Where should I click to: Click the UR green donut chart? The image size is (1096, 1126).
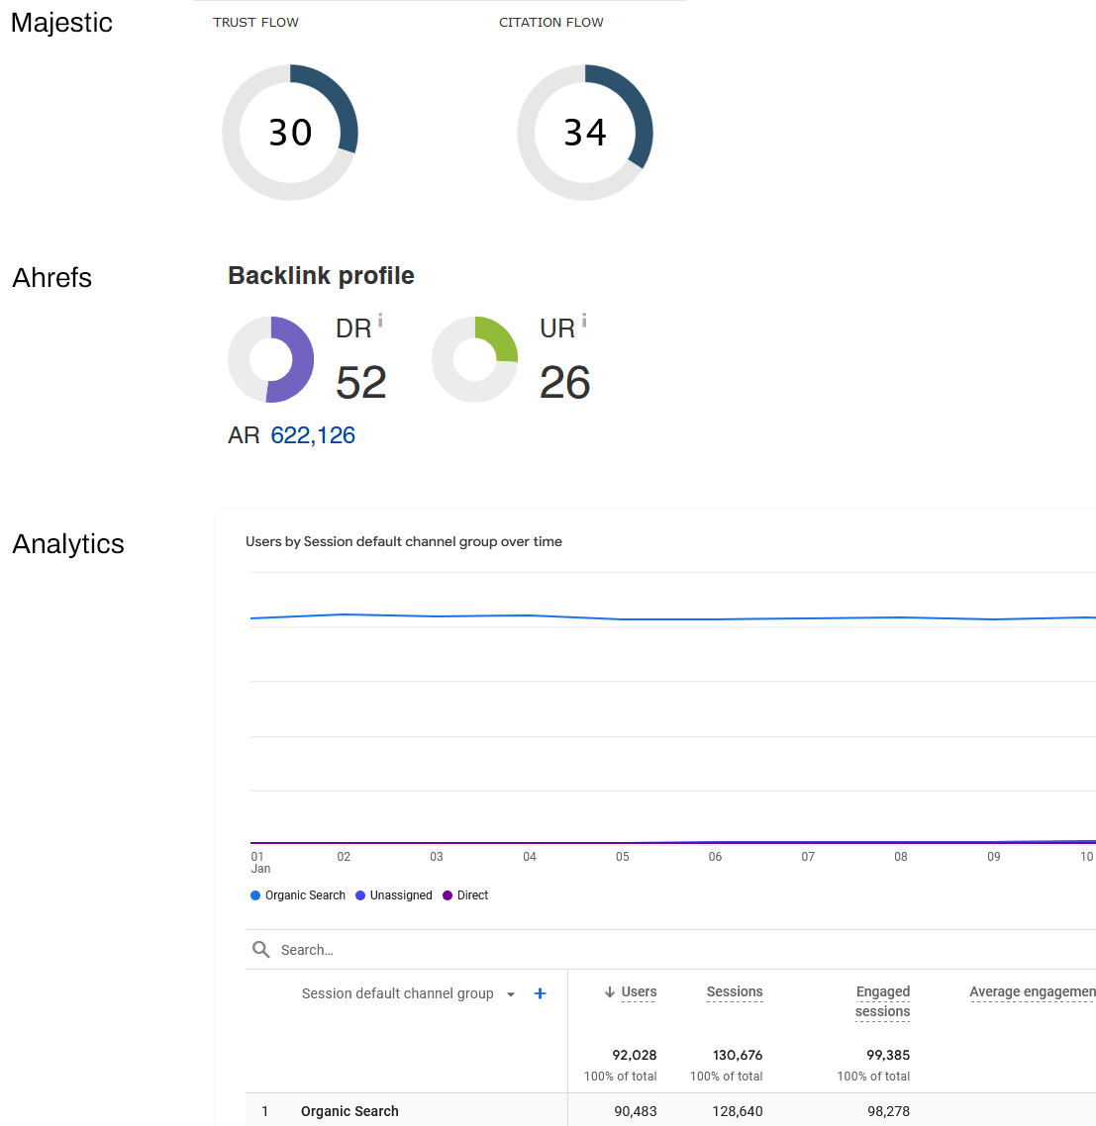click(x=475, y=359)
